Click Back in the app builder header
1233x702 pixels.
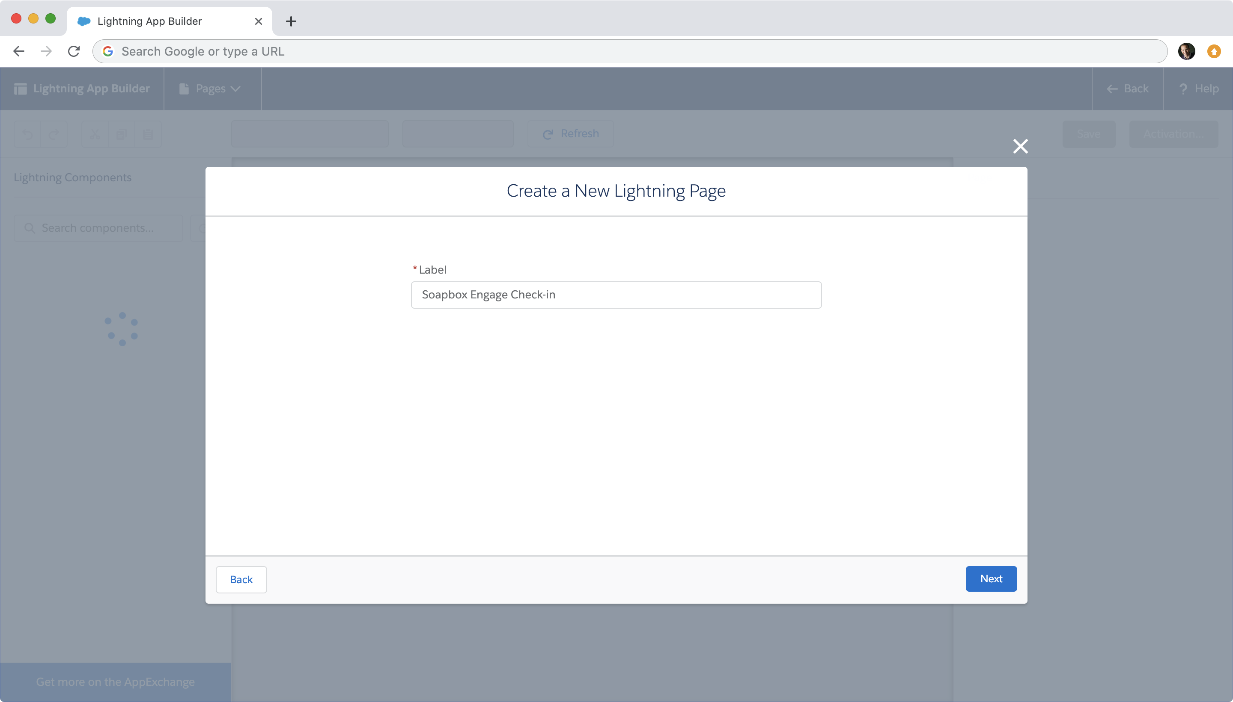click(x=1127, y=89)
